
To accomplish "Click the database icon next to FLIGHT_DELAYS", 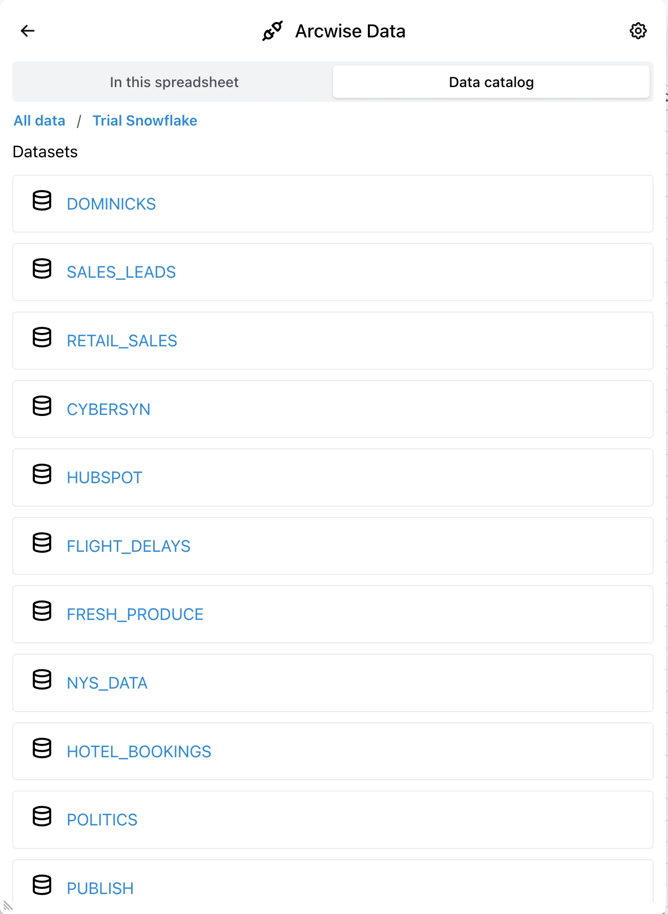I will click(42, 543).
